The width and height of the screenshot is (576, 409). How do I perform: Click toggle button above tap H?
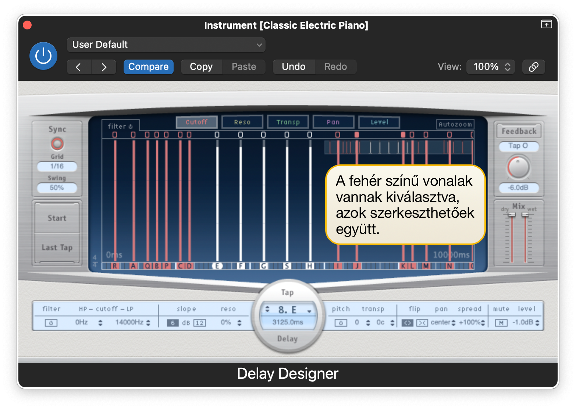pyautogui.click(x=310, y=135)
